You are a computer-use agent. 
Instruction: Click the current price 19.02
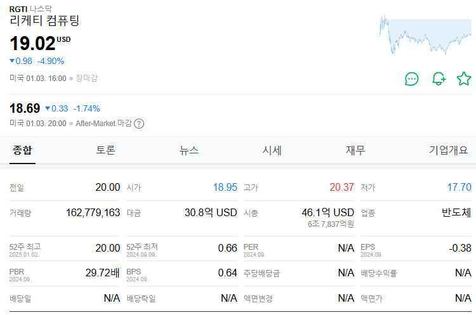(x=33, y=43)
